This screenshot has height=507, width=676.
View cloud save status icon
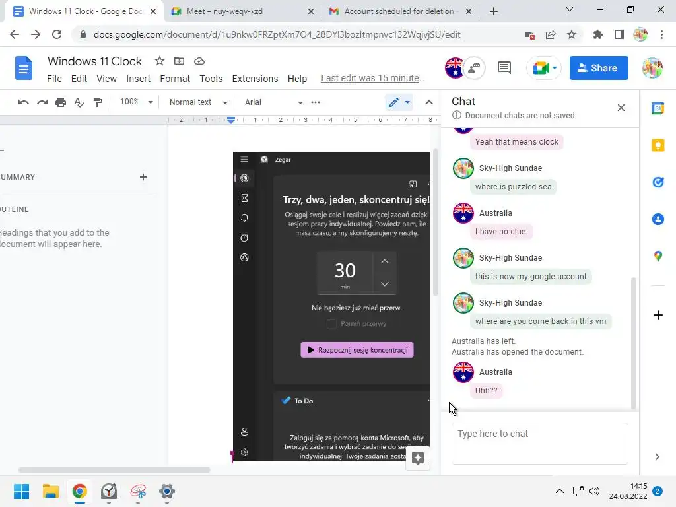pos(199,61)
